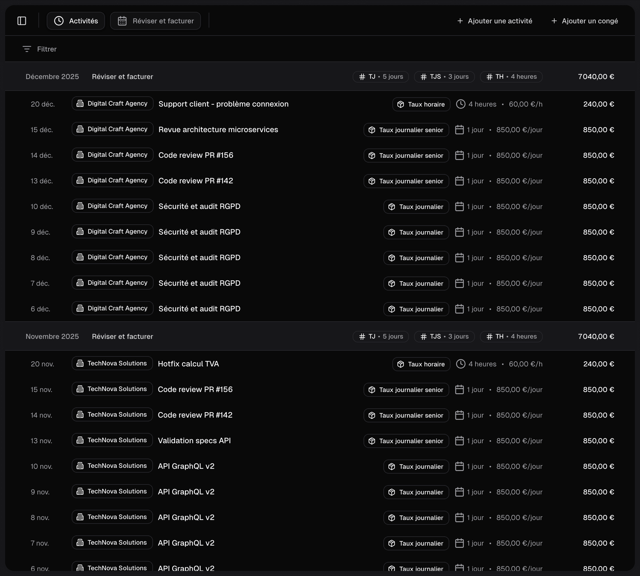Viewport: 640px width, 576px height.
Task: Click plus icon beside Ajouter un congé
Action: 554,21
